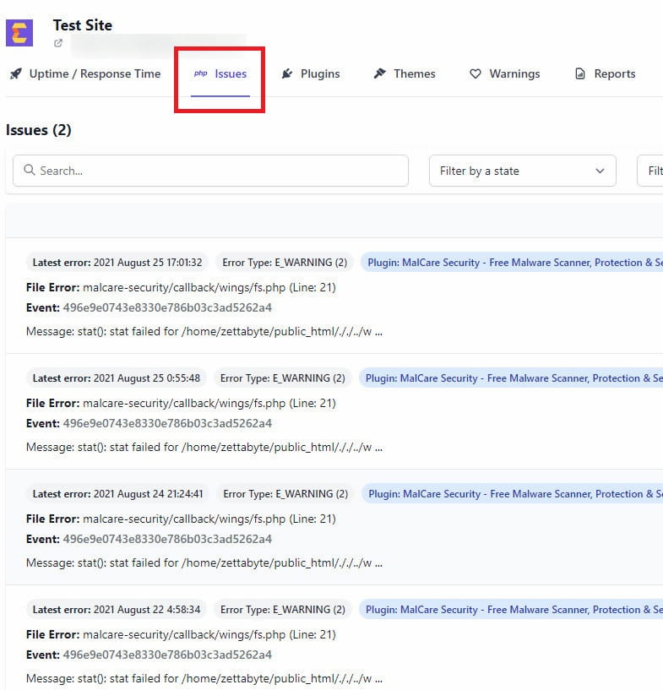Open the Plugins tab

[311, 73]
